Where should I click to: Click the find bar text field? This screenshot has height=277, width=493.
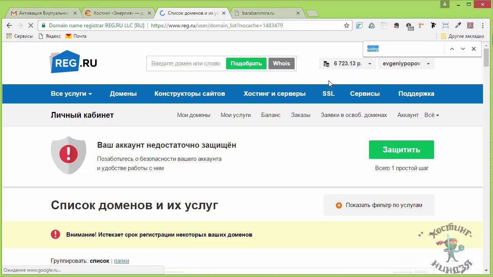pyautogui.click(x=404, y=49)
